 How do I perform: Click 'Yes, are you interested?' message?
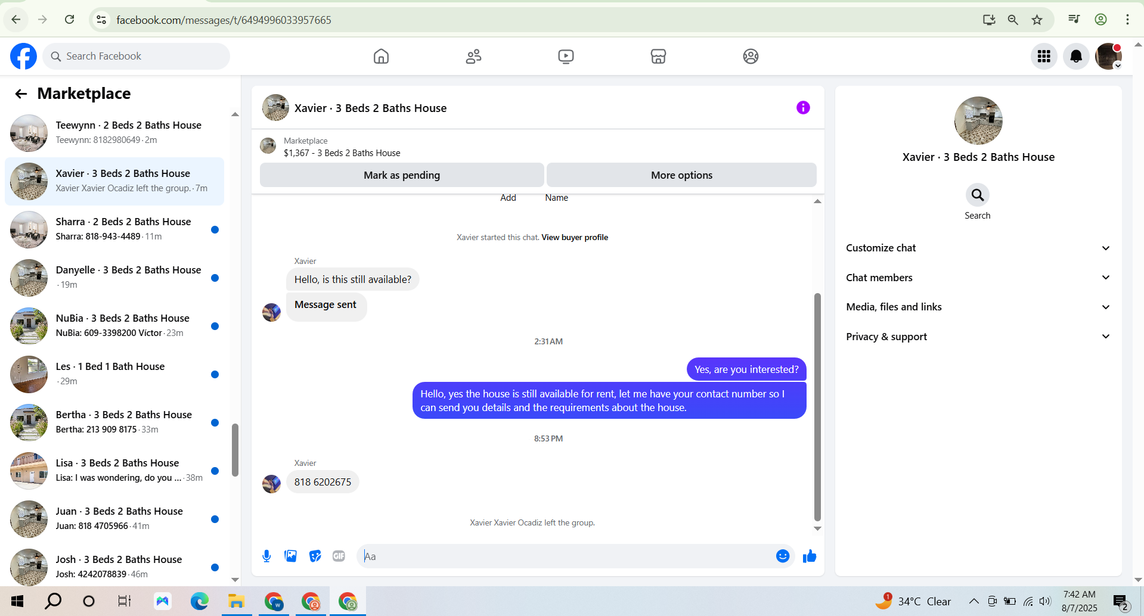746,369
